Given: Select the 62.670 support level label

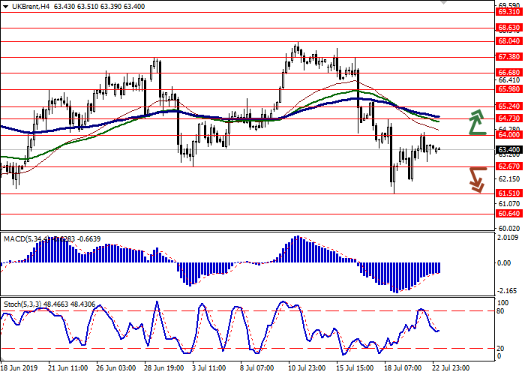Looking at the screenshot, I should tap(508, 166).
